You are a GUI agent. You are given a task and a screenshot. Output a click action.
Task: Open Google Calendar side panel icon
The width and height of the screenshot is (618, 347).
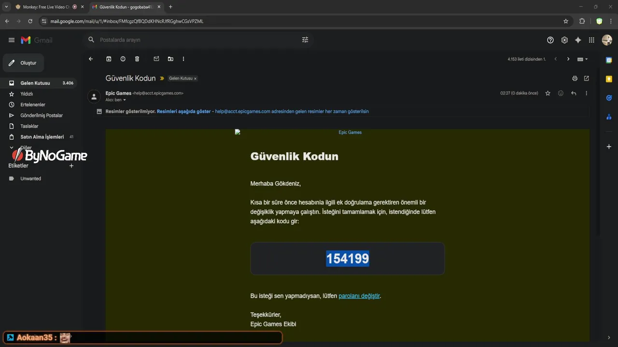[x=609, y=60]
